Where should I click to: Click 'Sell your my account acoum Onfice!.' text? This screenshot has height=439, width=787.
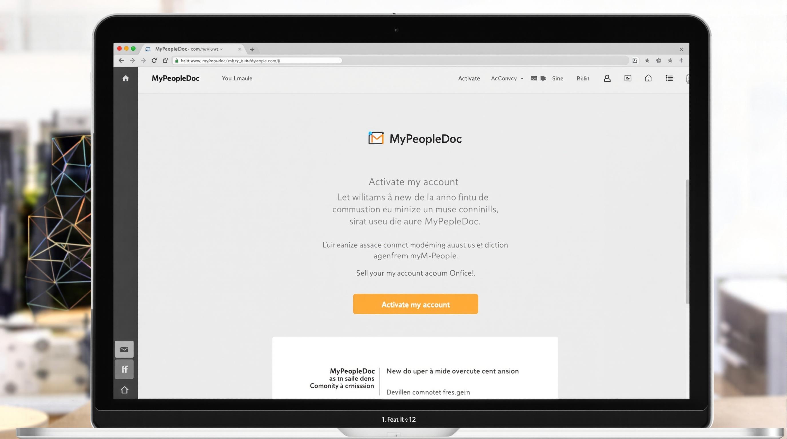(x=416, y=273)
